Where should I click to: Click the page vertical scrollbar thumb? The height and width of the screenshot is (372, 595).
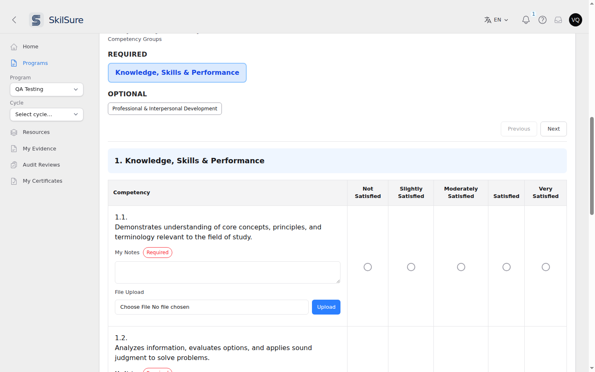point(592,166)
